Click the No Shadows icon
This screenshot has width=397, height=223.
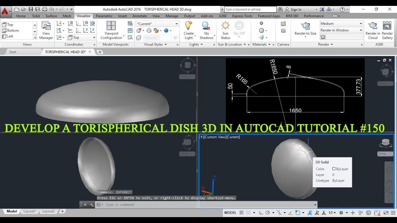206,25
